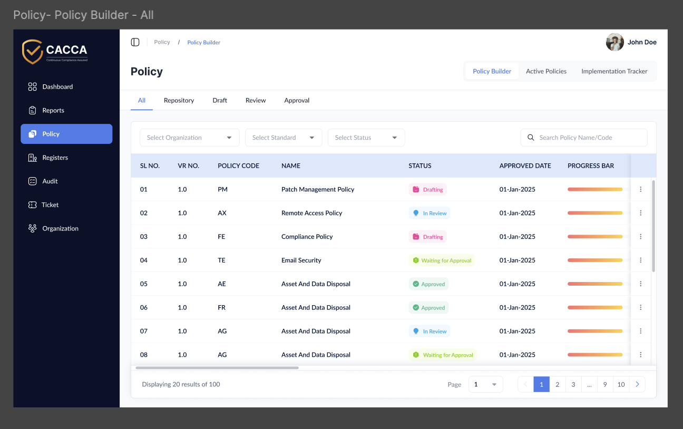
Task: Open the Ticket section
Action: 50,205
